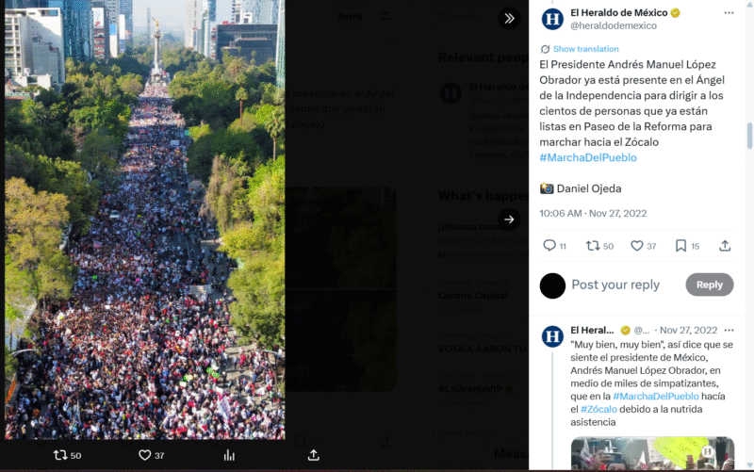The width and height of the screenshot is (754, 472).
Task: Open more options on the reply tweet
Action: [x=729, y=330]
